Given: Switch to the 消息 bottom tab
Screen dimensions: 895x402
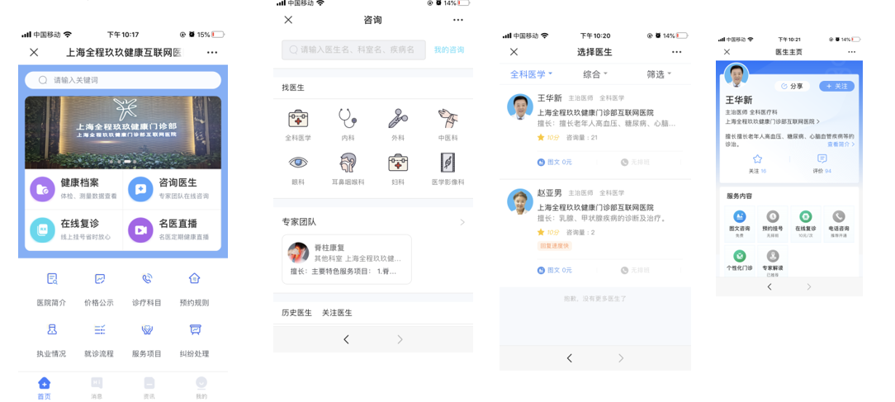Looking at the screenshot, I should coord(97,388).
